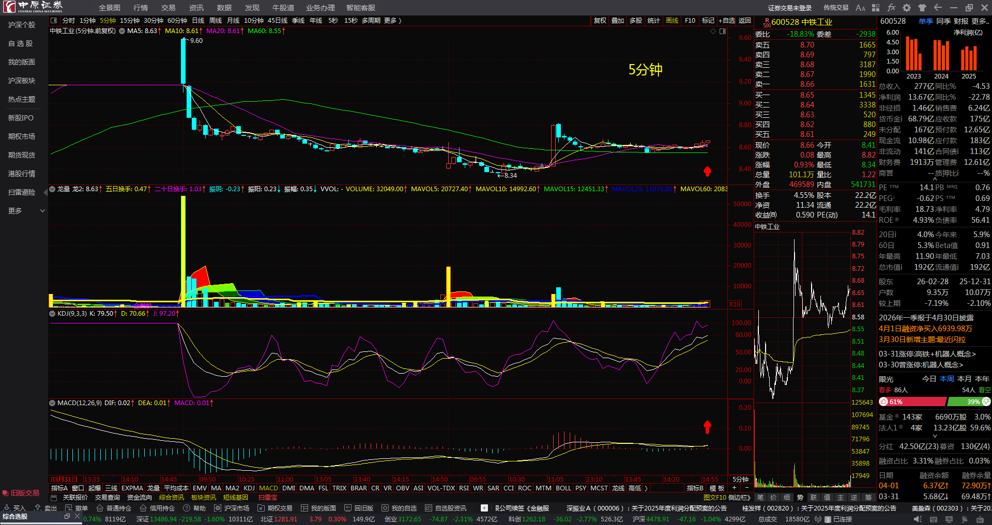
Task: Open the font size (Aa) setting
Action: click(x=860, y=8)
